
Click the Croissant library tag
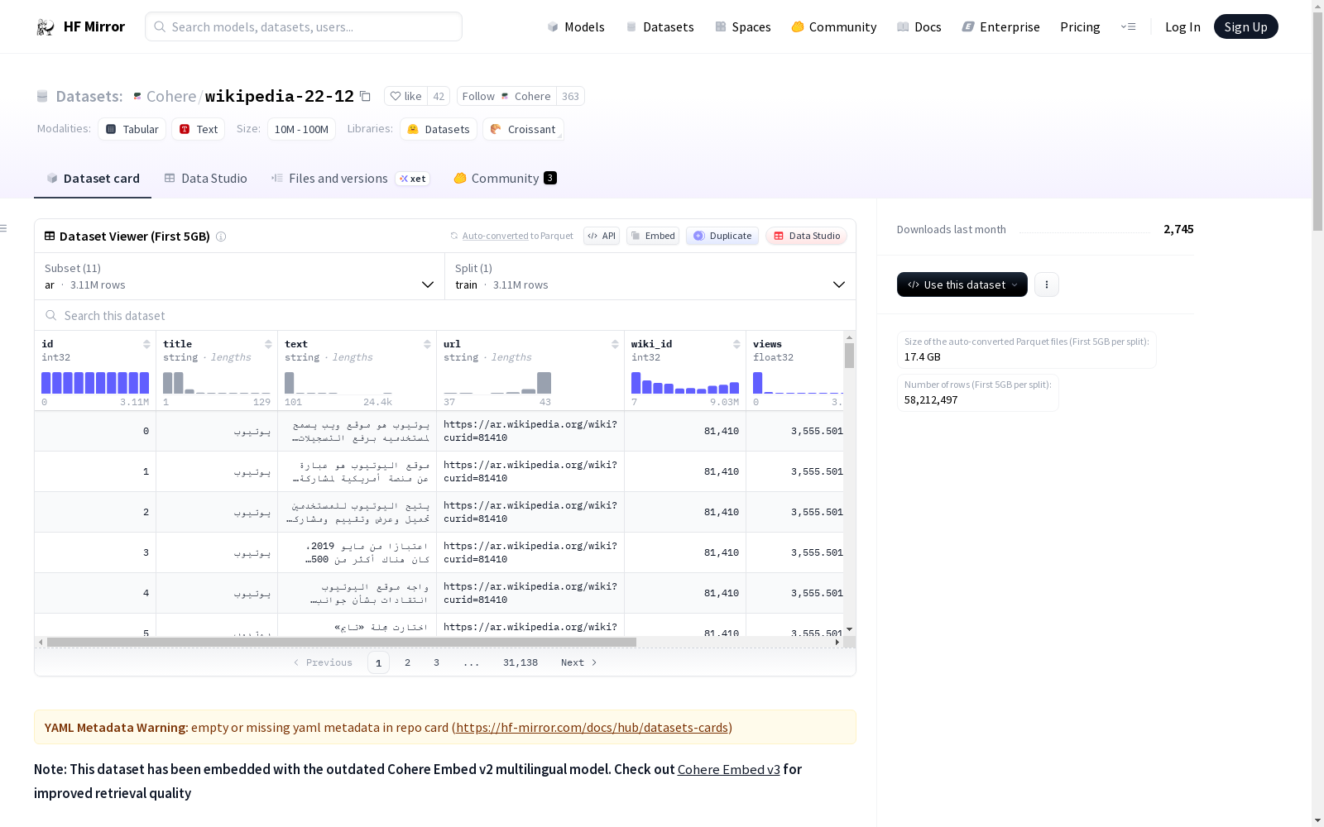pos(523,129)
